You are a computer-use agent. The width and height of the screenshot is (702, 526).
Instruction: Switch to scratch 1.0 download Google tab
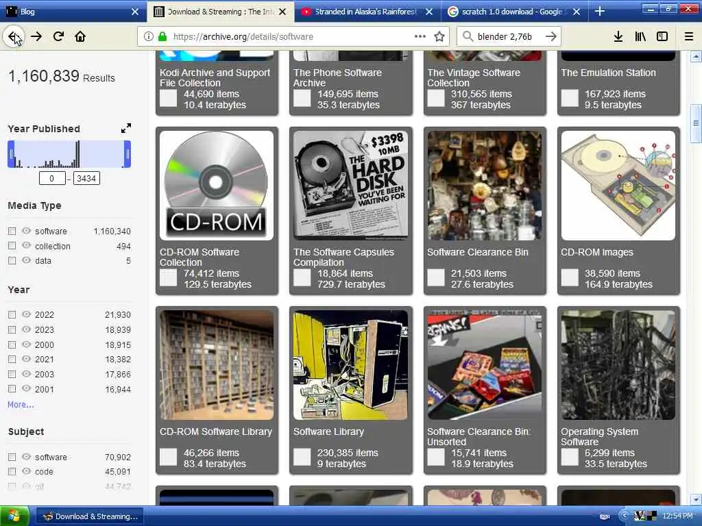coord(515,12)
